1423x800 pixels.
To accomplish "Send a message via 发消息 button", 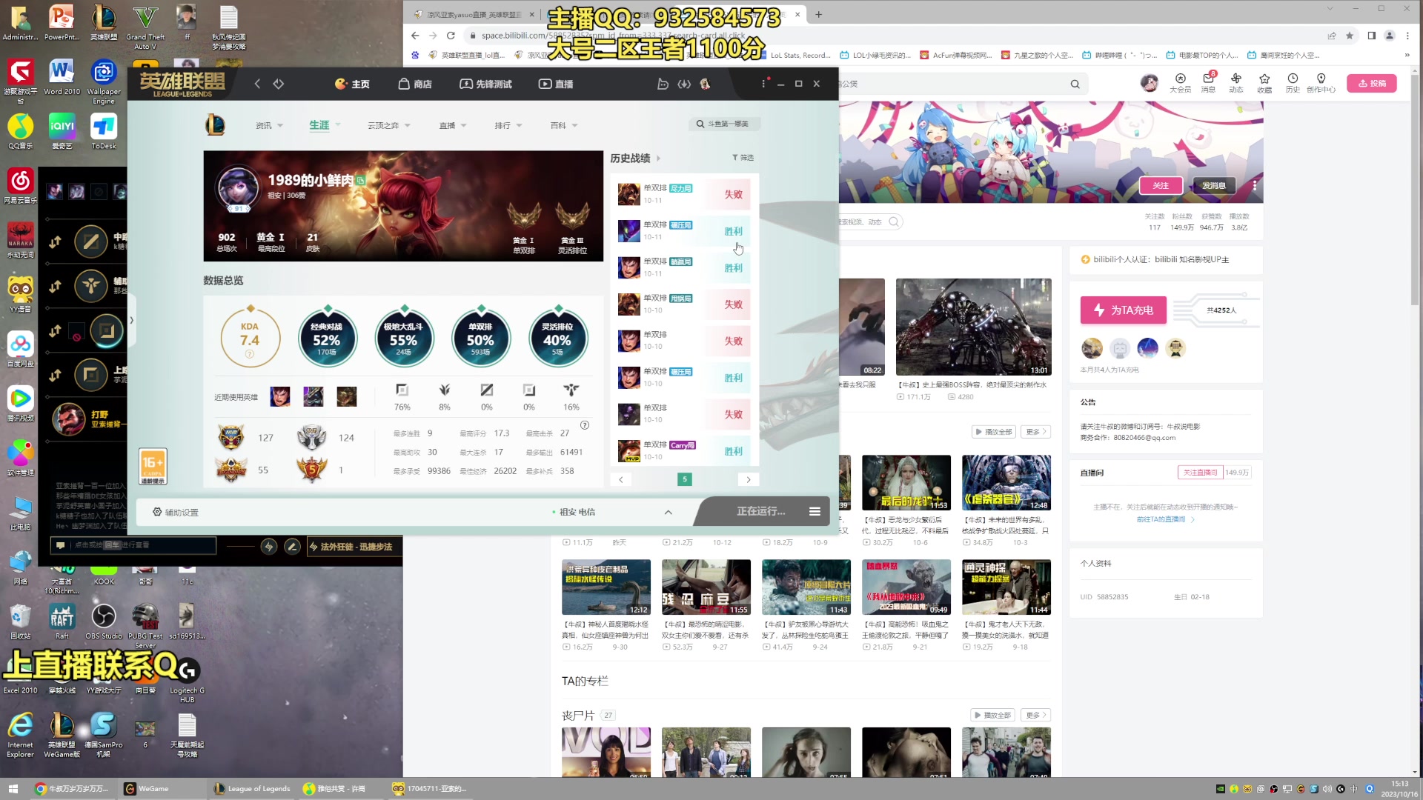I will click(x=1213, y=185).
